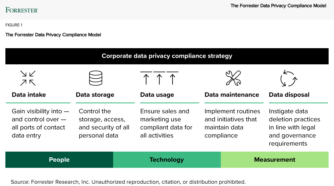Select the People dark green segment

[x=59, y=160]
